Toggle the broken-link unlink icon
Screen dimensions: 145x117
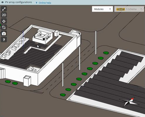pyautogui.click(x=4, y=27)
